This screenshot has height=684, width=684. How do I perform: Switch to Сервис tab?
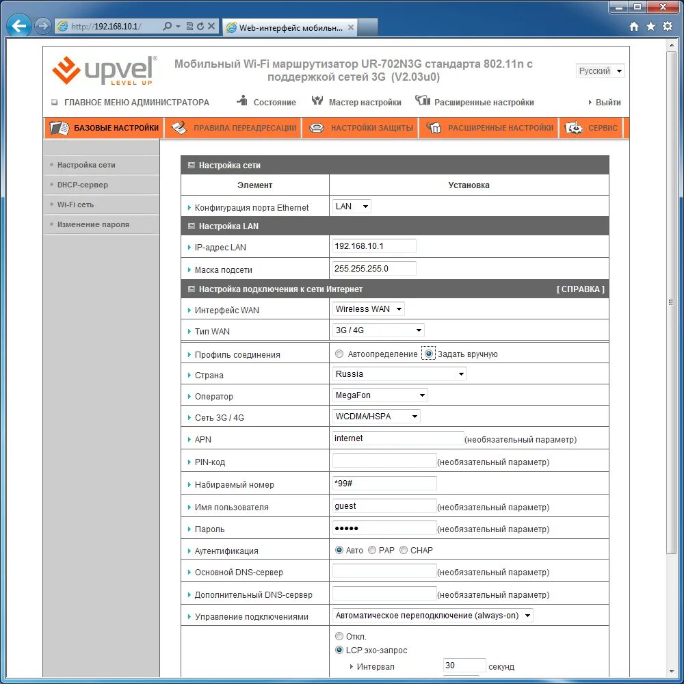(x=591, y=128)
